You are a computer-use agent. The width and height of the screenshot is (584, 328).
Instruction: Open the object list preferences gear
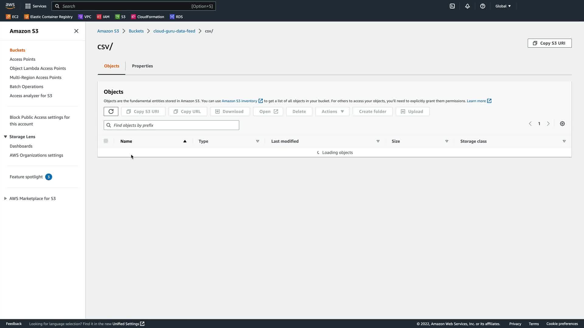pos(562,124)
